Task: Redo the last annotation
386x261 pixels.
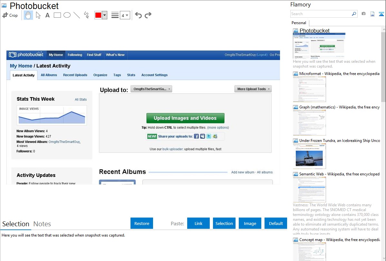Action: pos(148,15)
